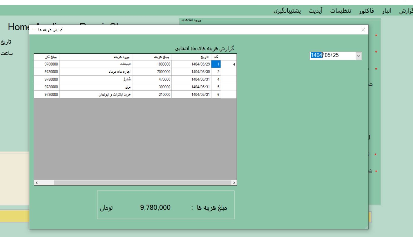Image resolution: width=413 pixels, height=237 pixels.
Task: Select the خرید اینترنت و ابونمان cell
Action: coord(96,95)
